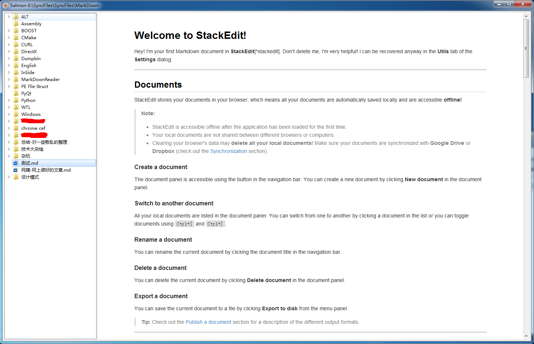This screenshot has width=534, height=344.
Task: Click the PyQt folder icon
Action: (x=16, y=93)
